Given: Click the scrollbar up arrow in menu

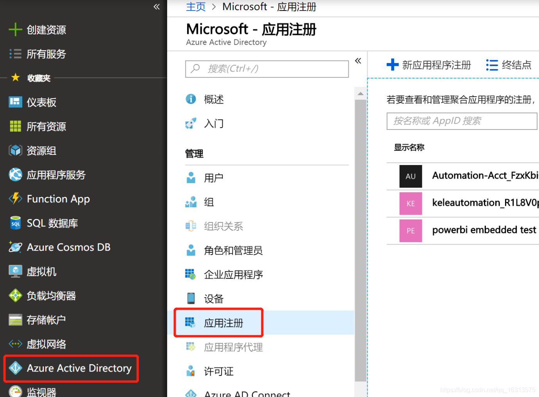Looking at the screenshot, I should [361, 93].
